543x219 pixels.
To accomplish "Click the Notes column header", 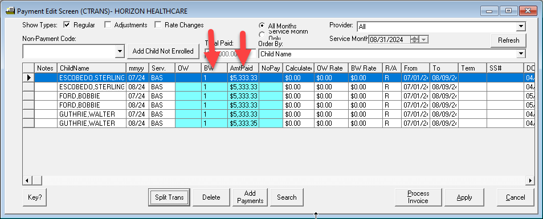I will tap(46, 68).
